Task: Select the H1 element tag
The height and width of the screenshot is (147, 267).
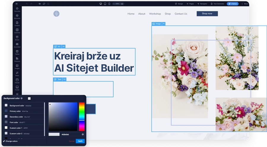Action: tap(57, 46)
